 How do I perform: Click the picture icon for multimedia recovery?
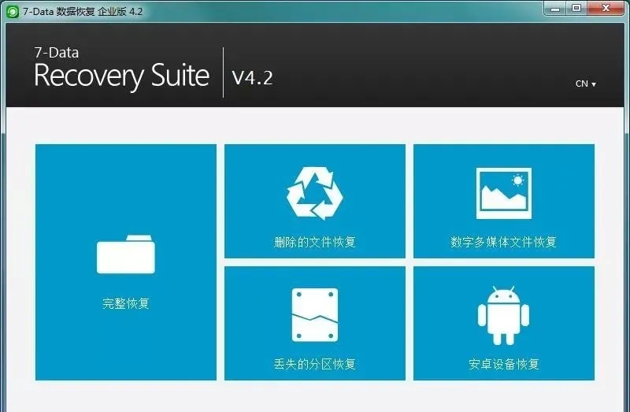click(x=504, y=192)
